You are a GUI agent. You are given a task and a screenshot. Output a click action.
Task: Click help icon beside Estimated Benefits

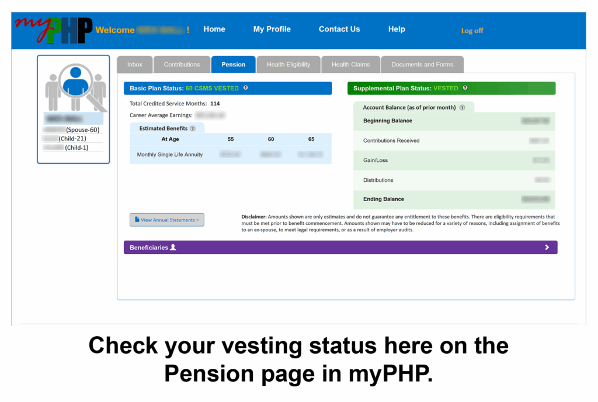193,128
